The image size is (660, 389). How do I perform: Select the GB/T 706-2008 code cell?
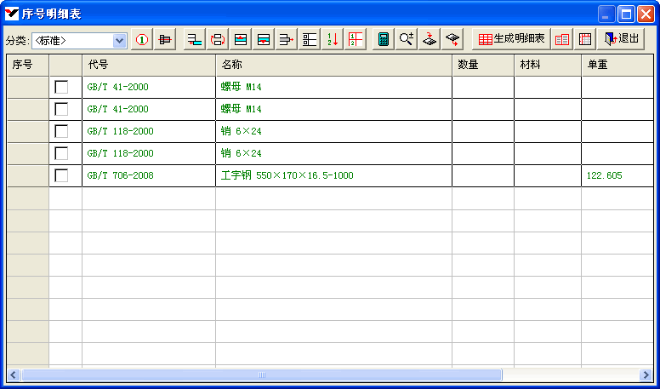(x=148, y=175)
